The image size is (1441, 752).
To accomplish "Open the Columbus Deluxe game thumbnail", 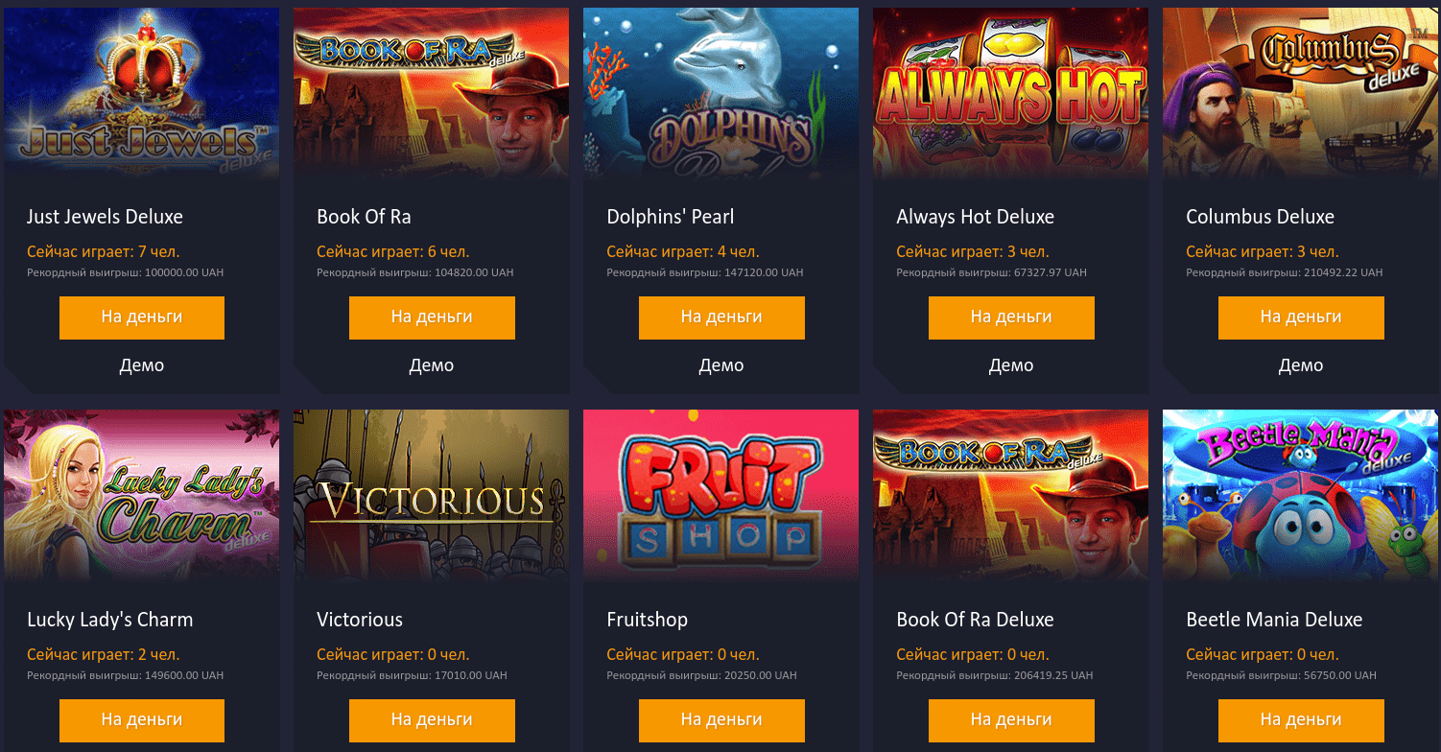I will click(1301, 94).
